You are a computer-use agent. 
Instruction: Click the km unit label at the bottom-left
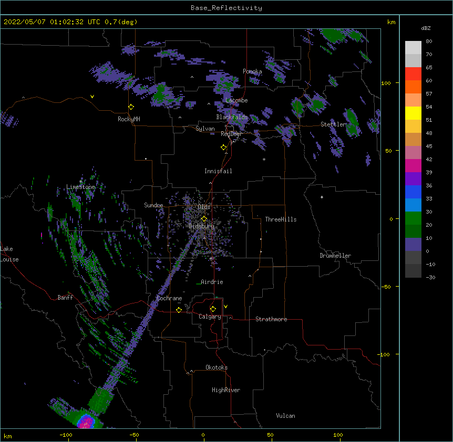click(8, 436)
